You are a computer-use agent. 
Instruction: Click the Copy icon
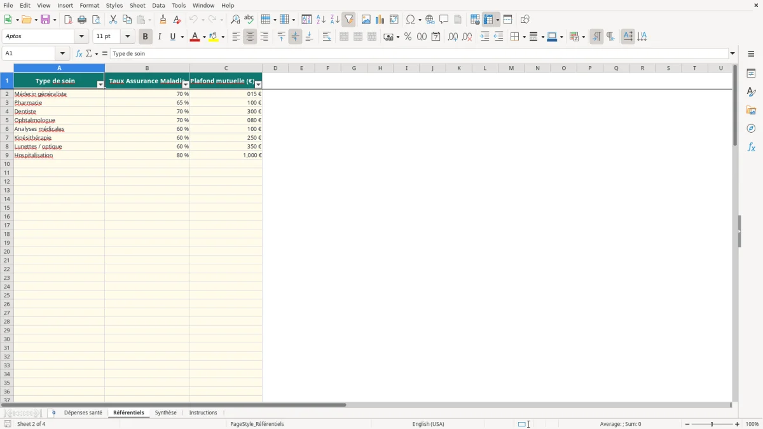(127, 20)
